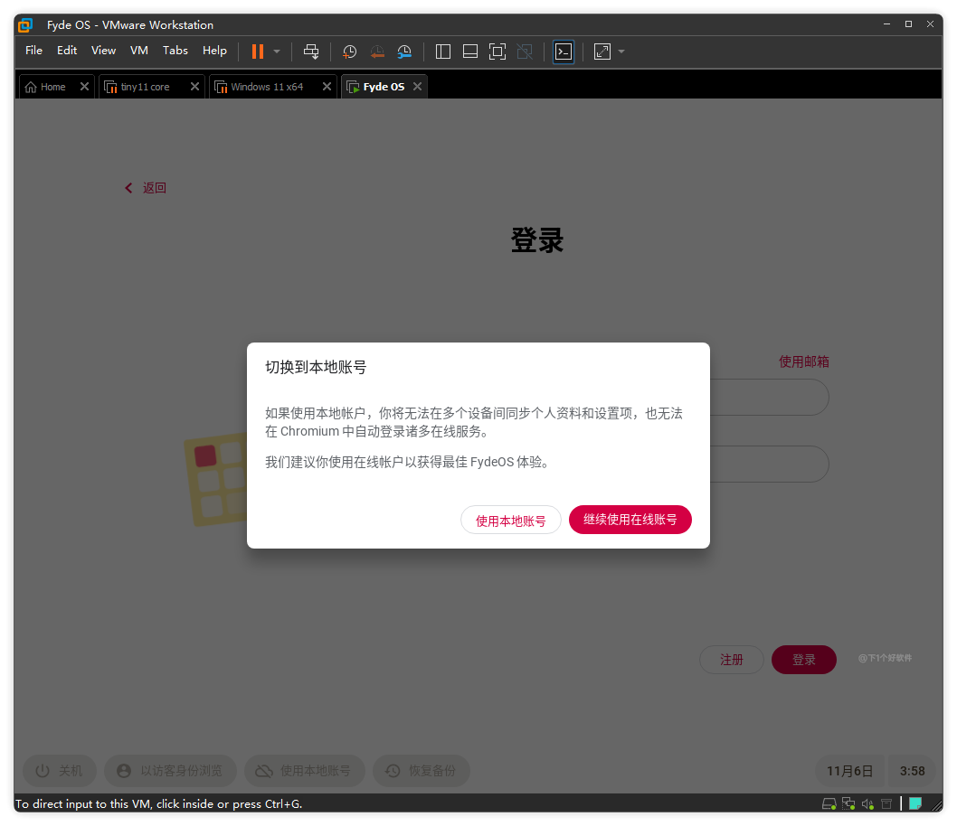Image resolution: width=957 pixels, height=826 pixels.
Task: Open the VM menu
Action: pyautogui.click(x=138, y=51)
